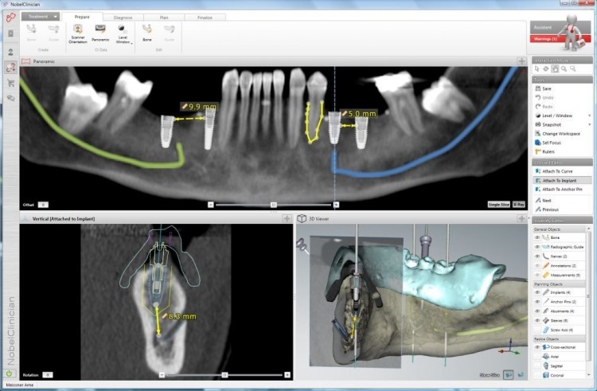597x391 pixels.
Task: Click the 5.0 mm measurement label
Action: tap(359, 113)
